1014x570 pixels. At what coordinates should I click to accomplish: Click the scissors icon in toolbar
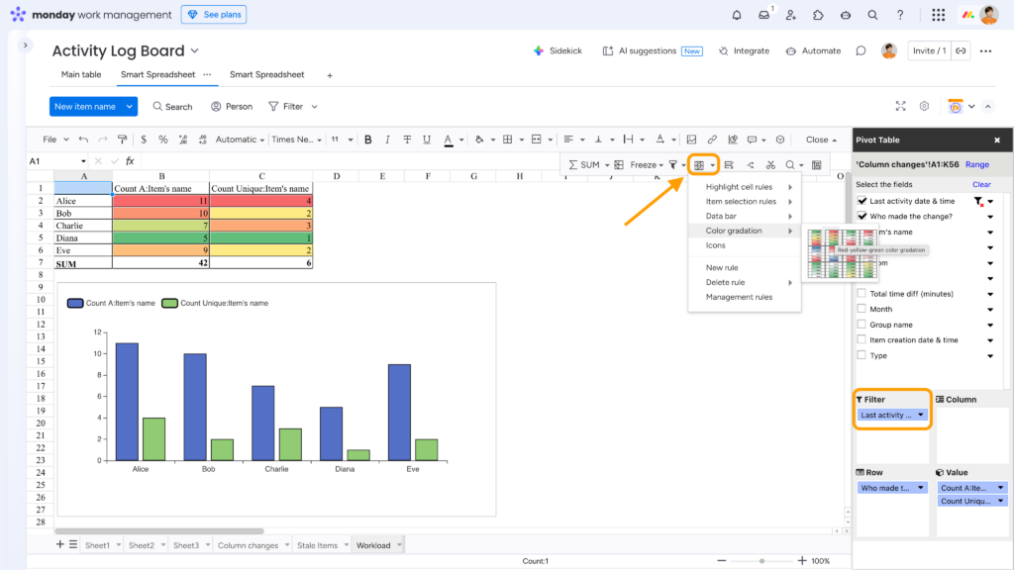point(770,165)
